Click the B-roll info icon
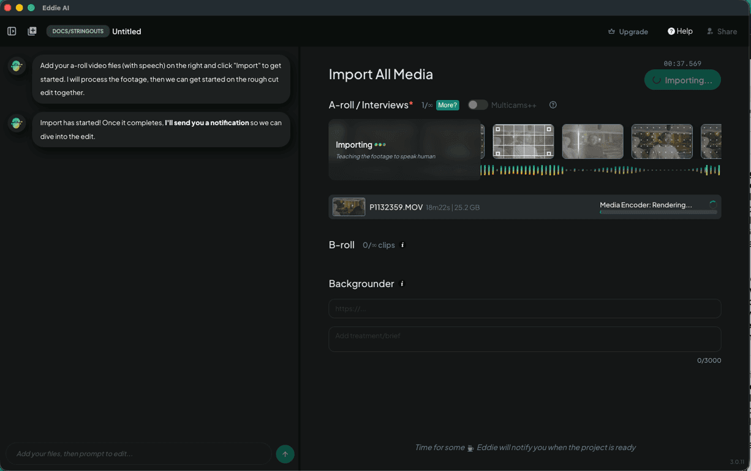 (x=402, y=245)
